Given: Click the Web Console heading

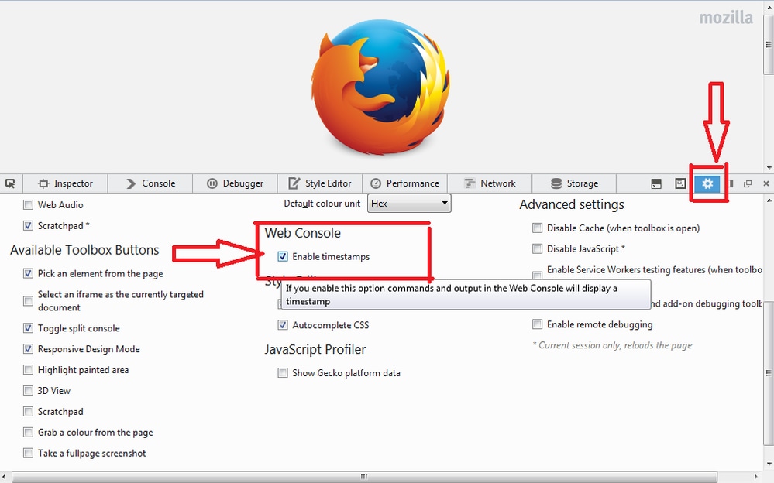Looking at the screenshot, I should [x=303, y=233].
